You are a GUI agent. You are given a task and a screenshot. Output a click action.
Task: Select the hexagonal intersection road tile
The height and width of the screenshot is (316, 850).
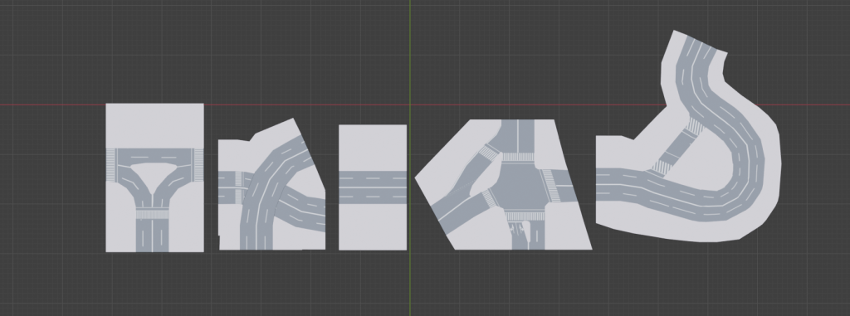coord(504,185)
